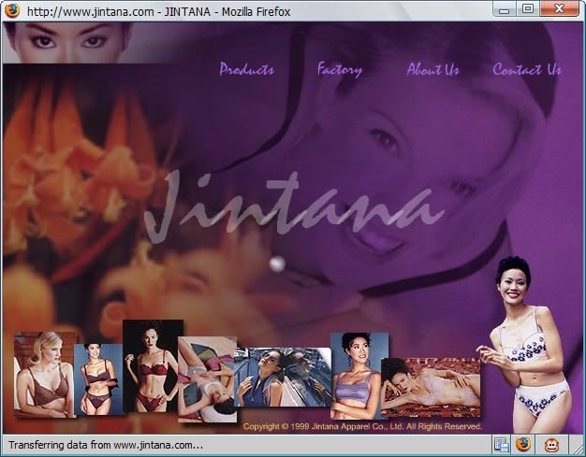Open the About Us page
This screenshot has height=457, width=586.
coord(432,69)
